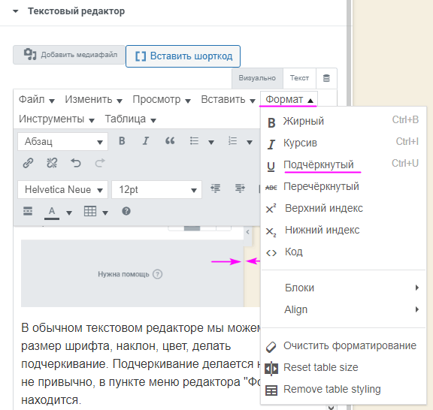Click Добавить медиафайл button

click(x=68, y=55)
